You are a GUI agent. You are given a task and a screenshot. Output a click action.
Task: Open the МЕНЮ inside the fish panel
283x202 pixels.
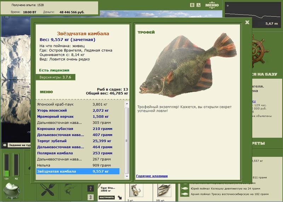46,92
